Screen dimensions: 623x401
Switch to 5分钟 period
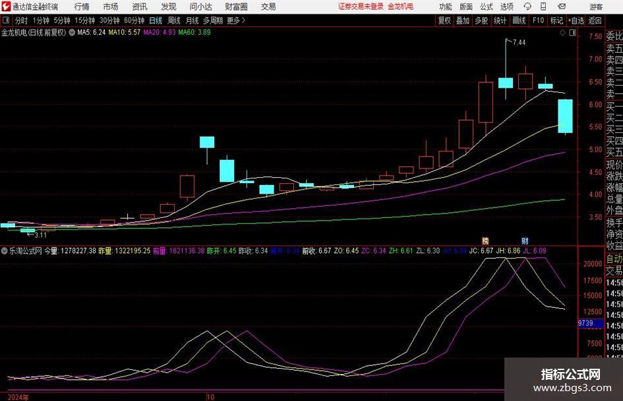[x=62, y=20]
